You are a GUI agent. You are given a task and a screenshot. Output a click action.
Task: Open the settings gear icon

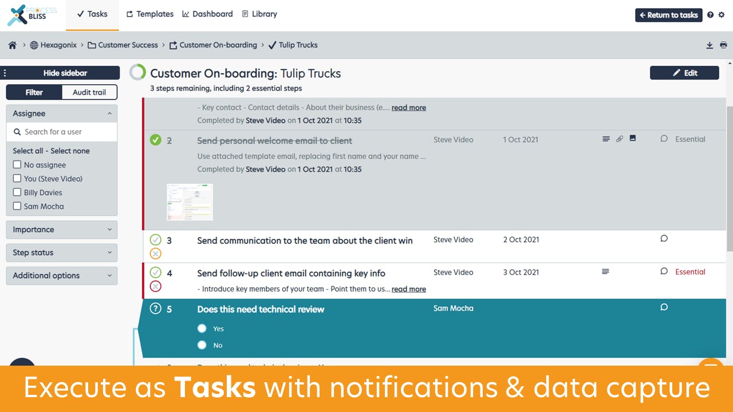point(722,15)
